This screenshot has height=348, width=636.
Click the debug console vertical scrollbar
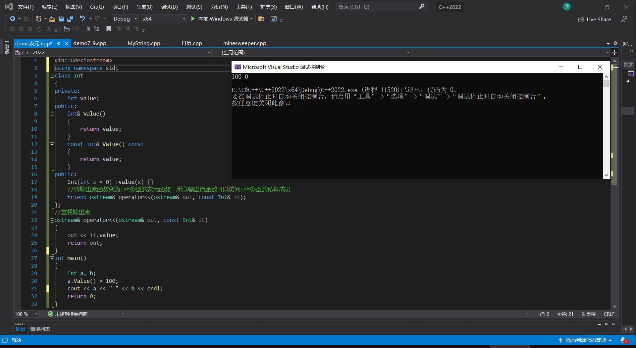click(x=606, y=126)
